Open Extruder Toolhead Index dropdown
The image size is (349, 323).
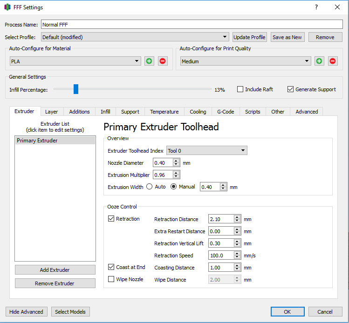point(207,150)
